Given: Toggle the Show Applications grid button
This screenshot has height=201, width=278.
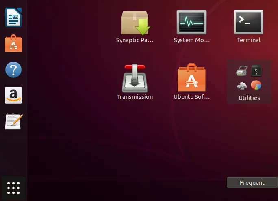Looking at the screenshot, I should (x=13, y=188).
